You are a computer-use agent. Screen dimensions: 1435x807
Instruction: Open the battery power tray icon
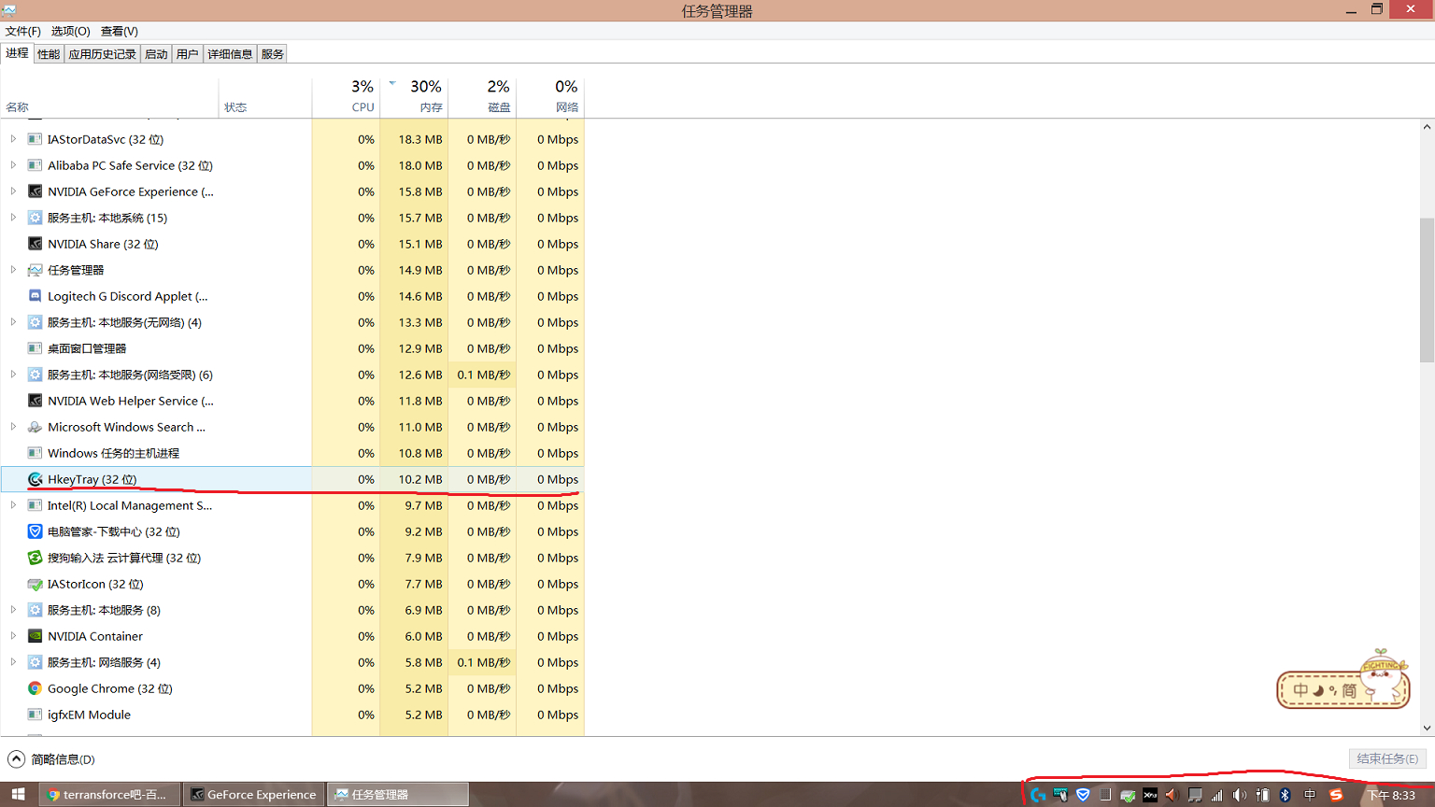tap(1262, 795)
